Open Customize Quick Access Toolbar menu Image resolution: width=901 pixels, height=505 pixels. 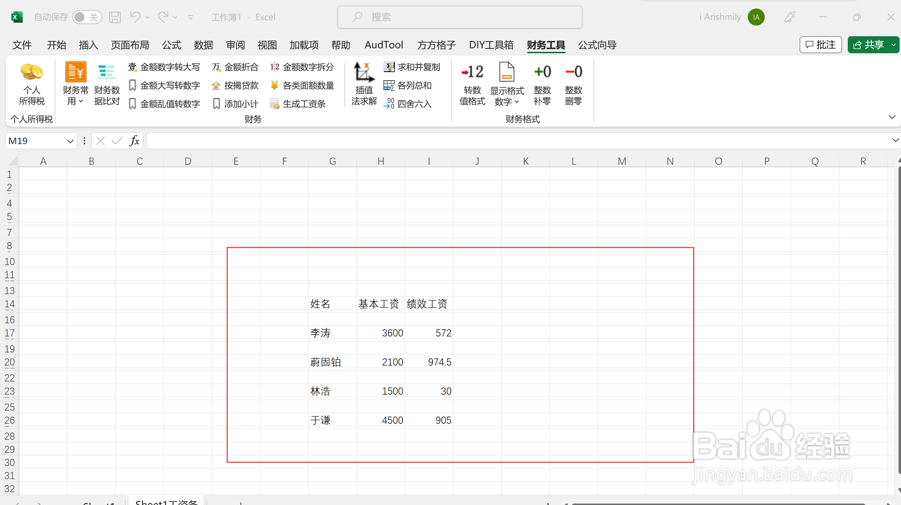point(190,17)
